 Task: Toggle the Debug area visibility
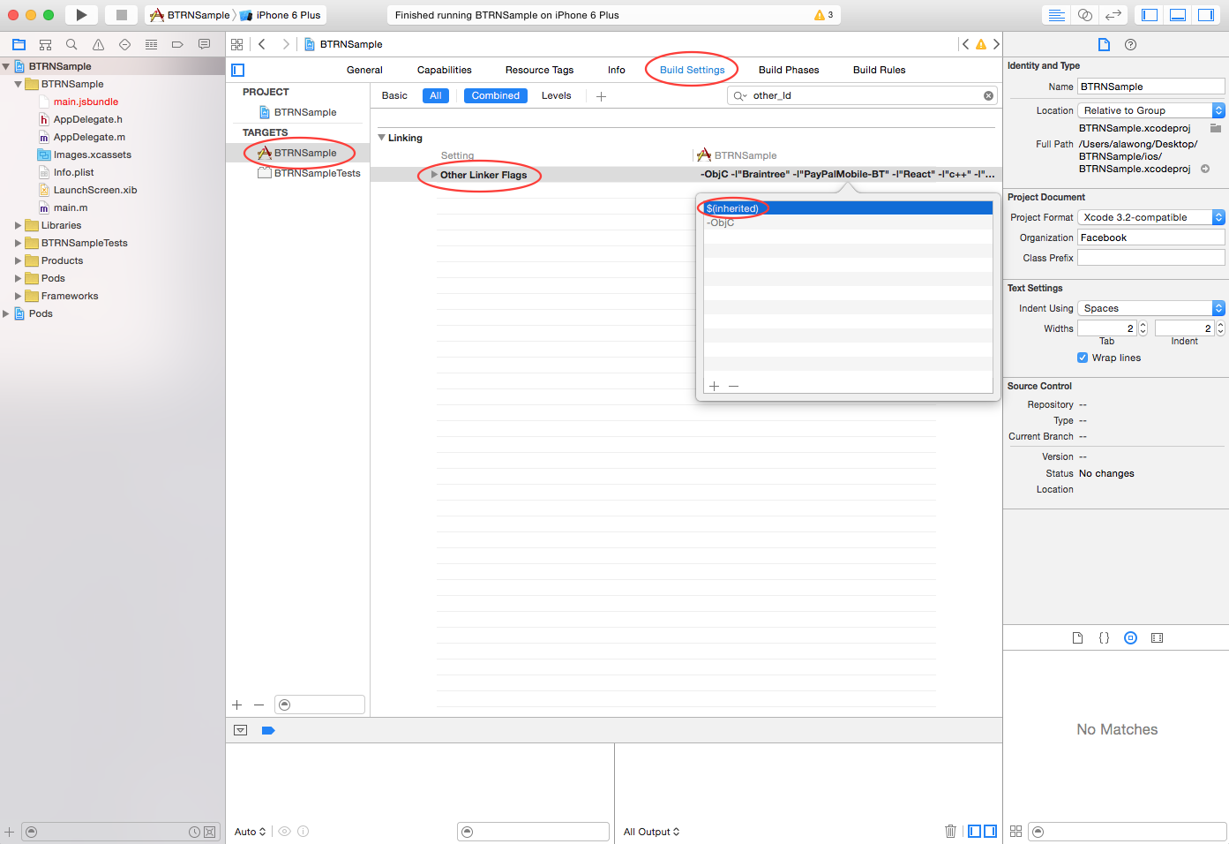click(x=1178, y=15)
